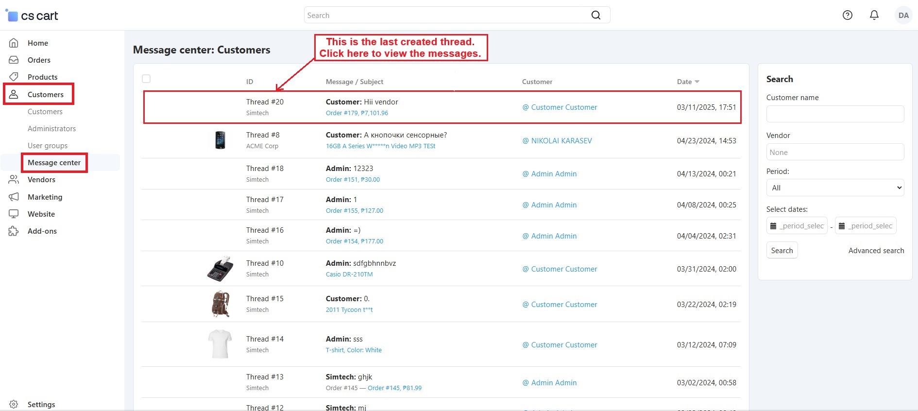Click the help question mark icon
The width and height of the screenshot is (918, 411).
point(847,15)
